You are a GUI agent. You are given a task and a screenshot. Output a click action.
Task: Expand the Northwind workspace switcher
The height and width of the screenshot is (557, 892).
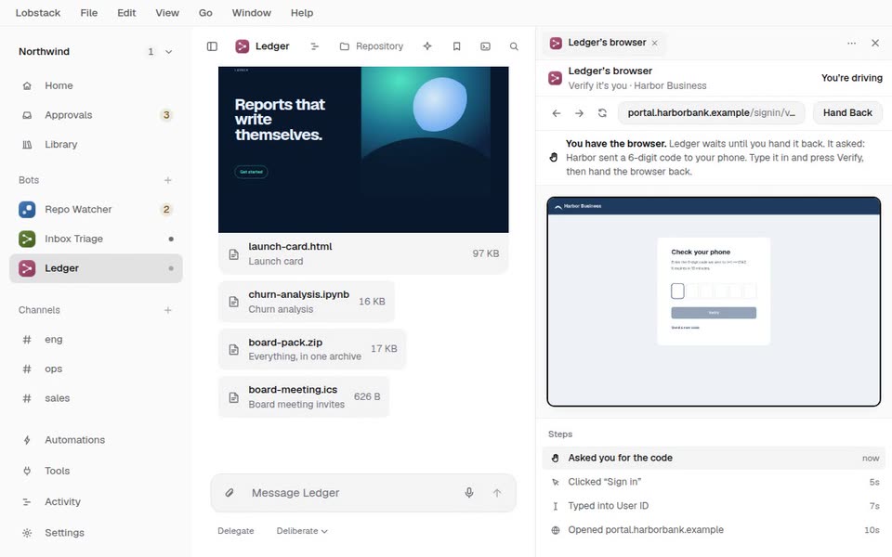point(96,51)
